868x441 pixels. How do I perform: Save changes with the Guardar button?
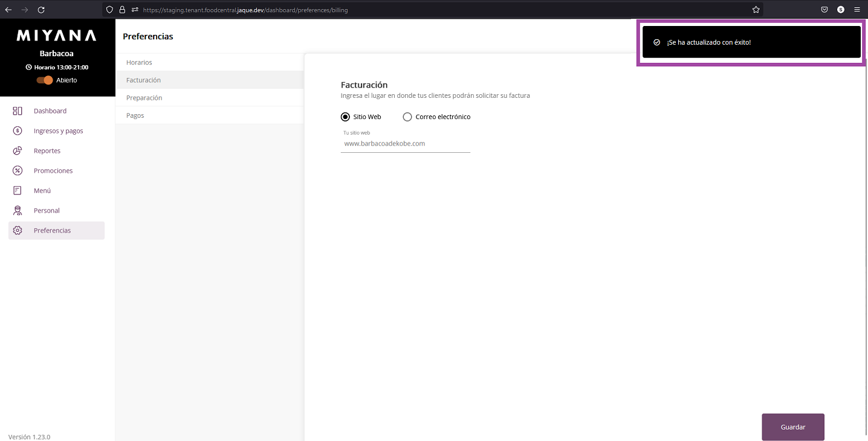point(793,427)
